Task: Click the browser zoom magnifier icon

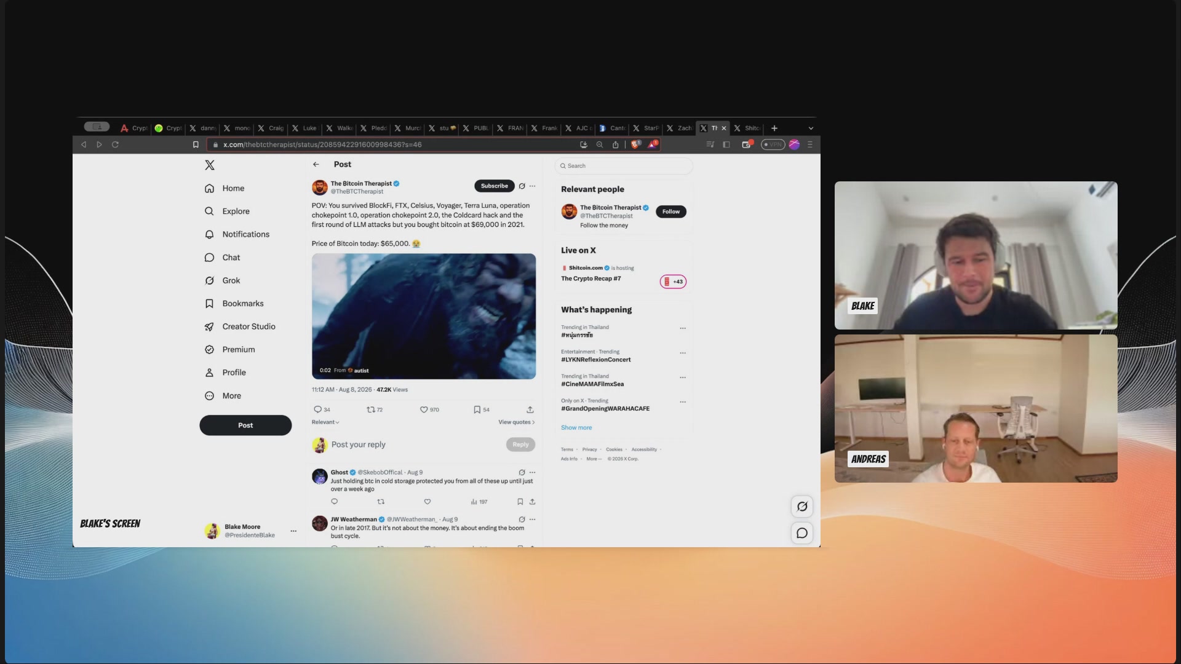Action: [600, 144]
